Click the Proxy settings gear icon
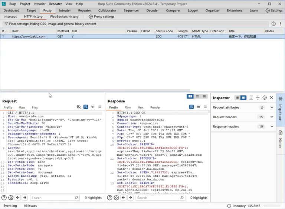This screenshot has height=209, width=285. tap(91, 17)
